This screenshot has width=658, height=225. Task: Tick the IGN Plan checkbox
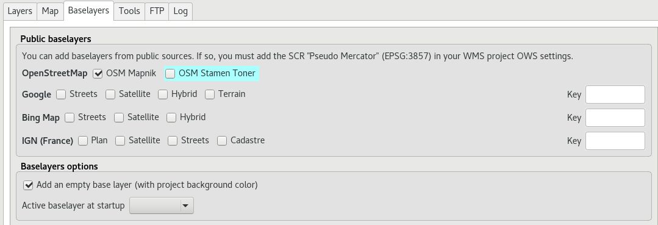pos(83,141)
